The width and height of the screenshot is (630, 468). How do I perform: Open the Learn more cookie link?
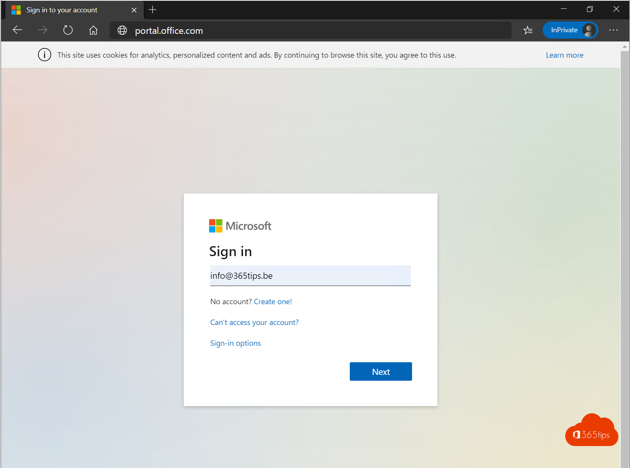564,55
